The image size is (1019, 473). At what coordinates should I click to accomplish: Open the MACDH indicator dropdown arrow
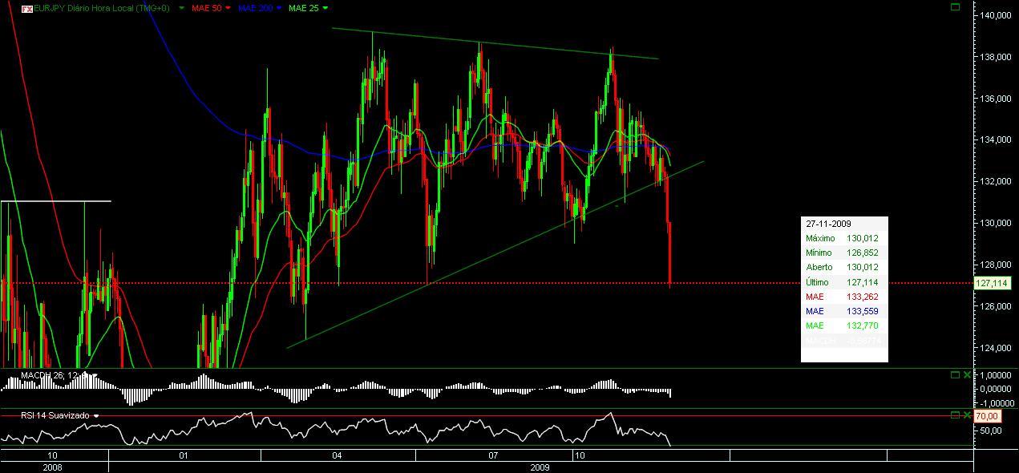click(x=95, y=375)
